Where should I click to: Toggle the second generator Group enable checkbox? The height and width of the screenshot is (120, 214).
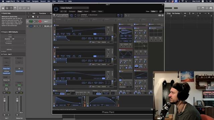[55, 47]
